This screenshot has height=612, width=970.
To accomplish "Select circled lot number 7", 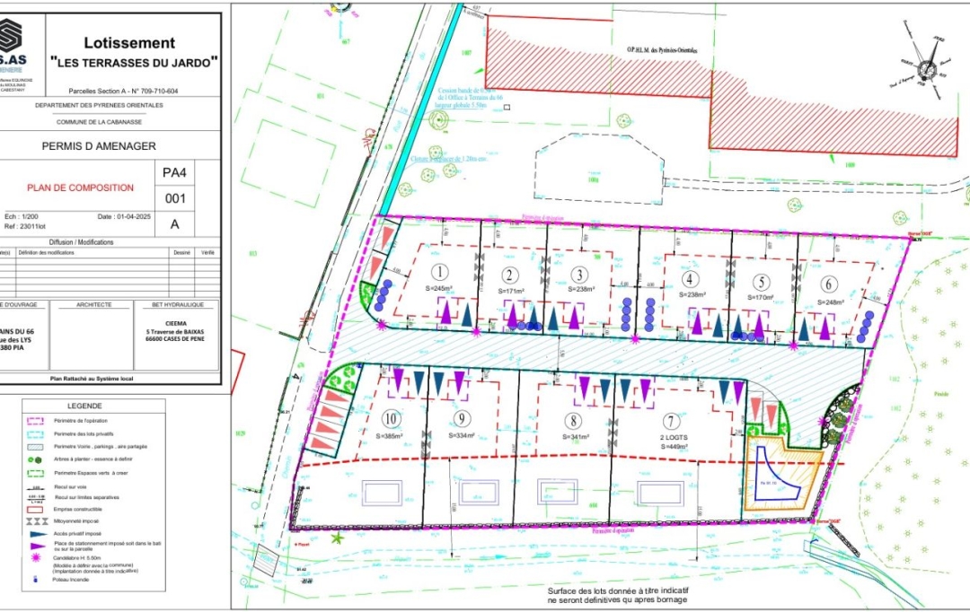I will coord(671,423).
